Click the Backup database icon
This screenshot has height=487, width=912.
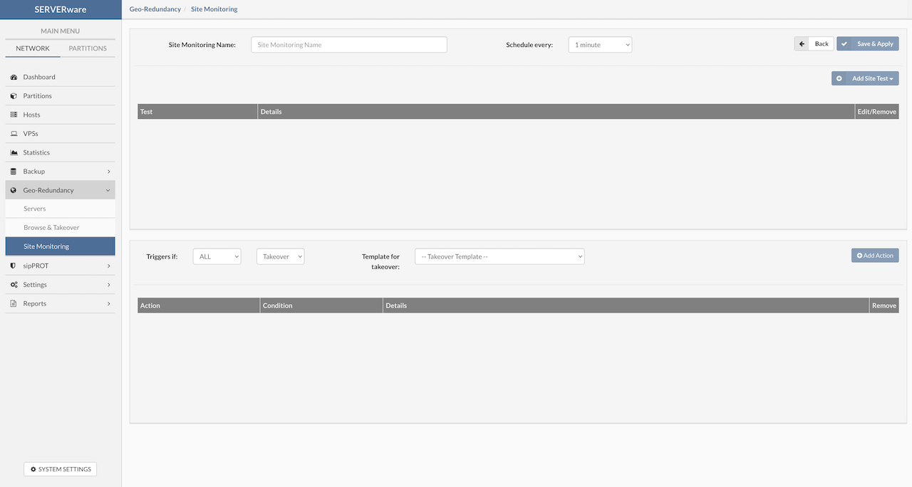[x=14, y=172]
